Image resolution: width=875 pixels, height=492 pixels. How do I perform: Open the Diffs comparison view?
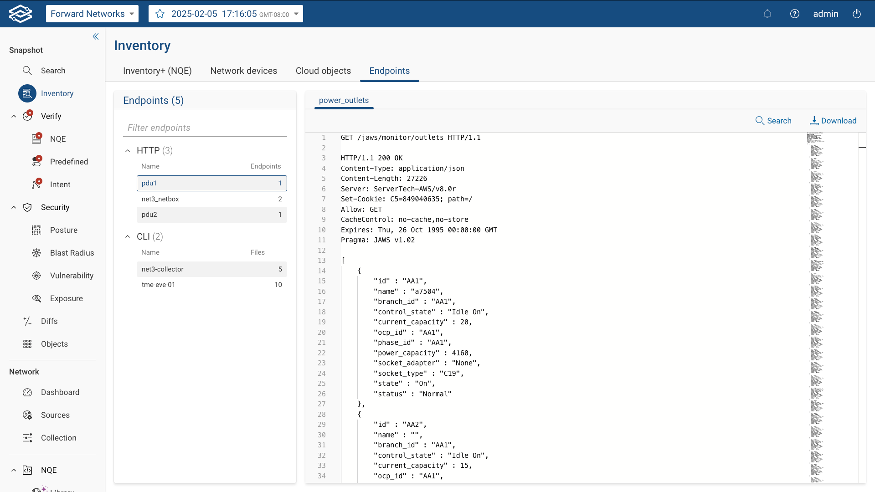tap(49, 321)
